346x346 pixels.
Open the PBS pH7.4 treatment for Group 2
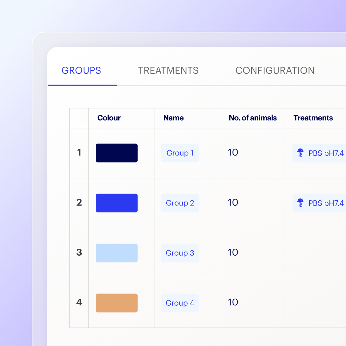tap(319, 203)
